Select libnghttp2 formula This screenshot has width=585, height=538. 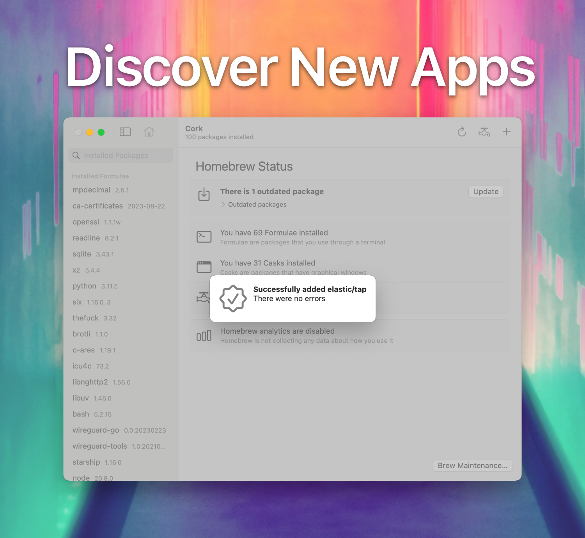[121, 382]
